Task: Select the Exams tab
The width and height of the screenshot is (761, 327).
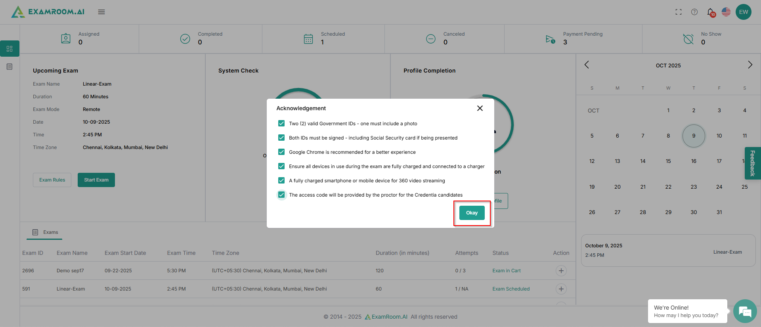Action: click(45, 232)
